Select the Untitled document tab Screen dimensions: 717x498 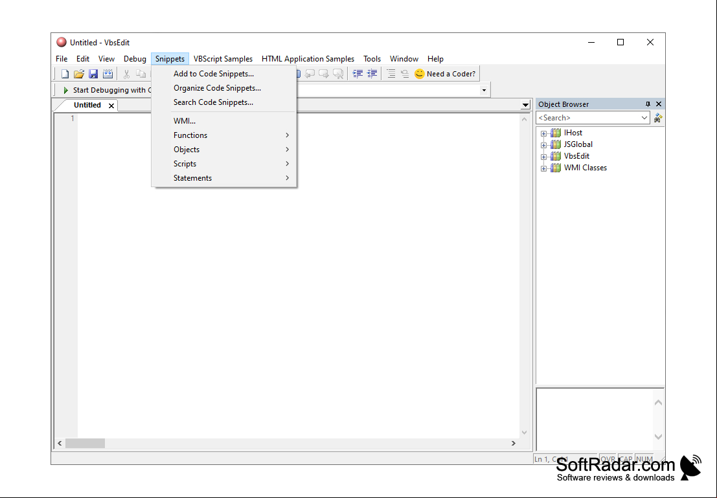click(87, 105)
